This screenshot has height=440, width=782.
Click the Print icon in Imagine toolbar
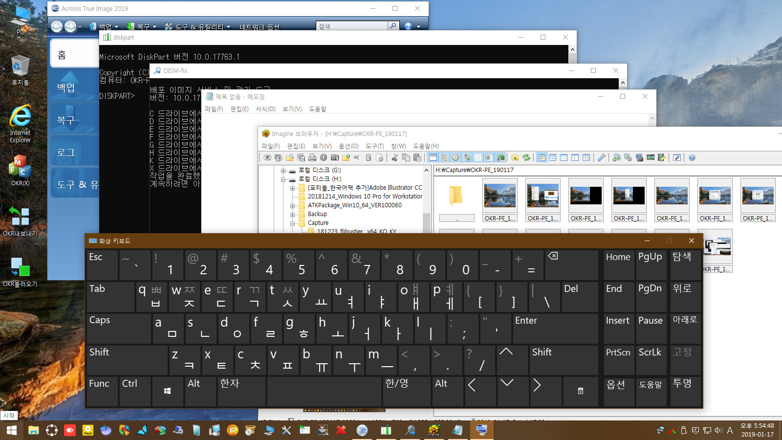tap(312, 157)
